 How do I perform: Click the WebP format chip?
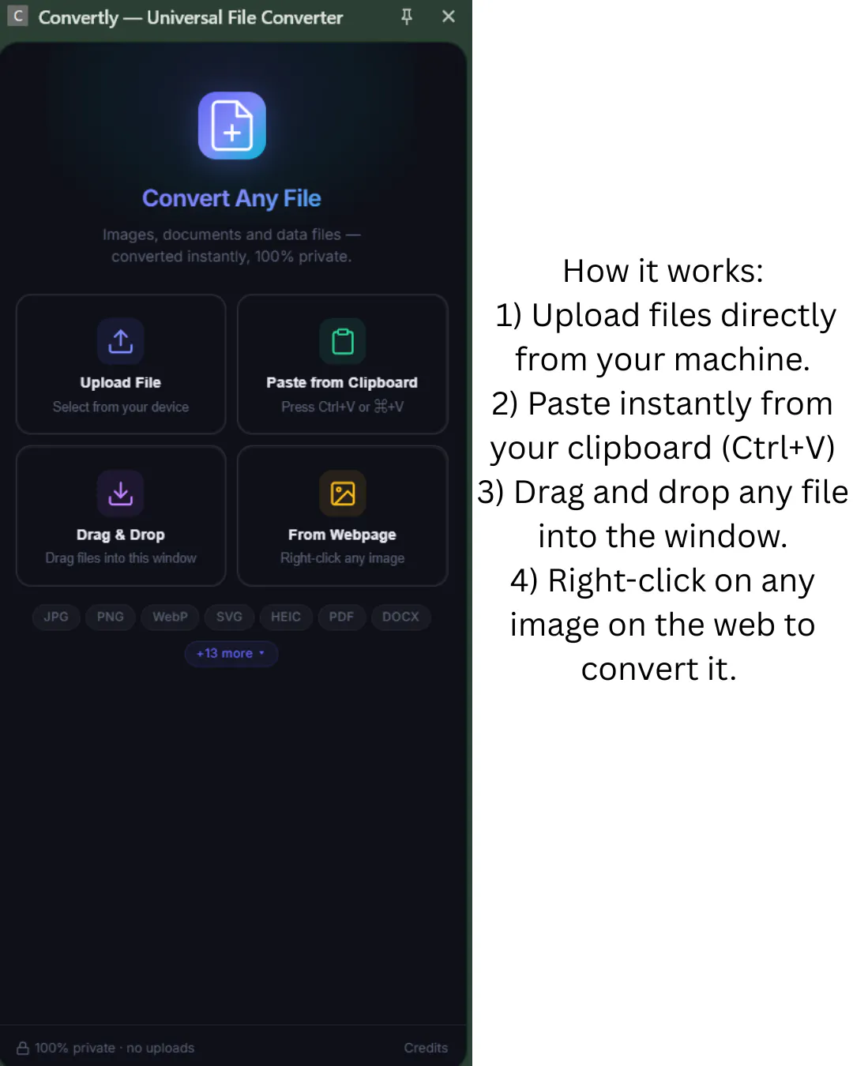tap(170, 617)
